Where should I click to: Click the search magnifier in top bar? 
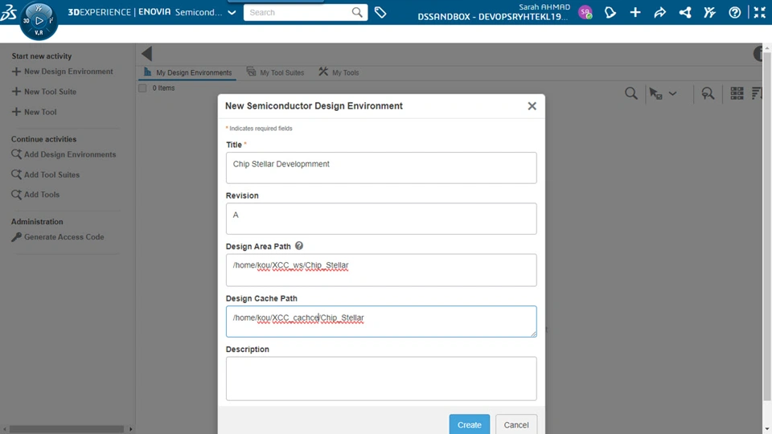click(x=357, y=12)
